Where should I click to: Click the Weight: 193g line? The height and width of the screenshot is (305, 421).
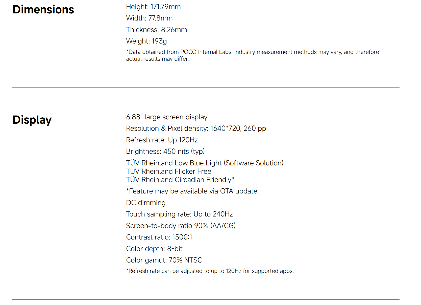pos(146,41)
